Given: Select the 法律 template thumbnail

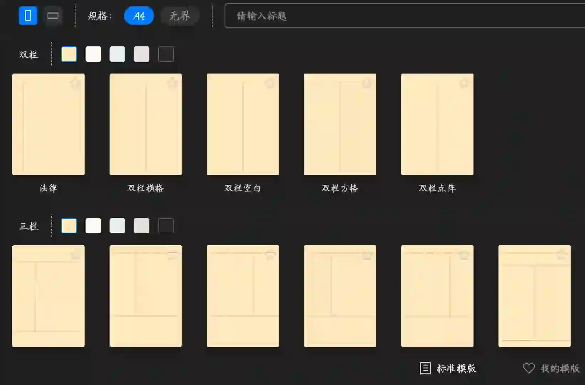Looking at the screenshot, I should [x=48, y=124].
